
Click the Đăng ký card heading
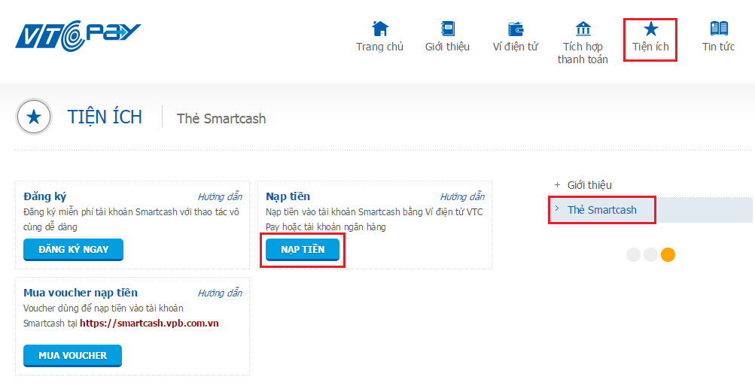(44, 196)
